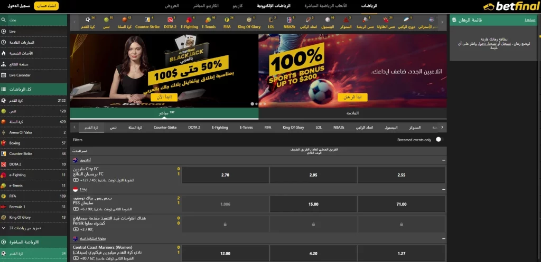541x262 pixels.
Task: Select LOL icon in top sports carousel
Action: pyautogui.click(x=271, y=20)
